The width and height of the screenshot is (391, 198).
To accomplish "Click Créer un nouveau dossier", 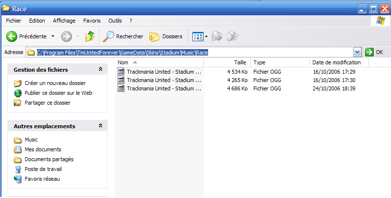I will [55, 83].
